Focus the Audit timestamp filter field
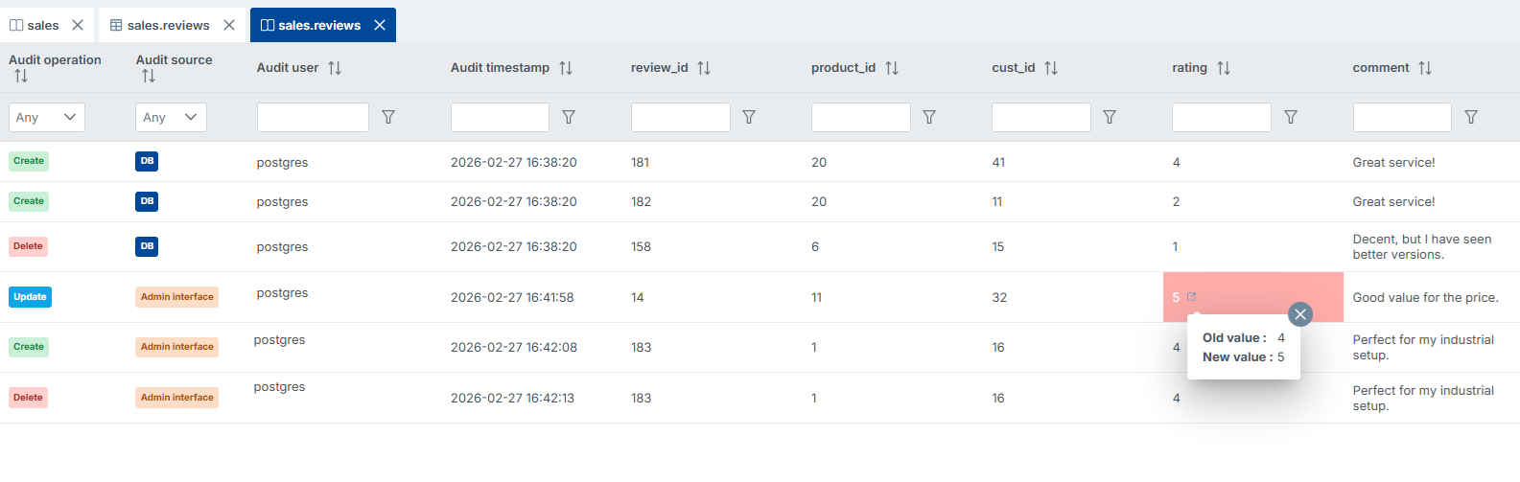The width and height of the screenshot is (1520, 482). pyautogui.click(x=500, y=117)
